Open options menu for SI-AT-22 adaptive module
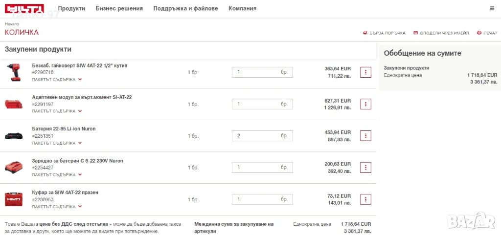501x235 pixels. pyautogui.click(x=365, y=104)
